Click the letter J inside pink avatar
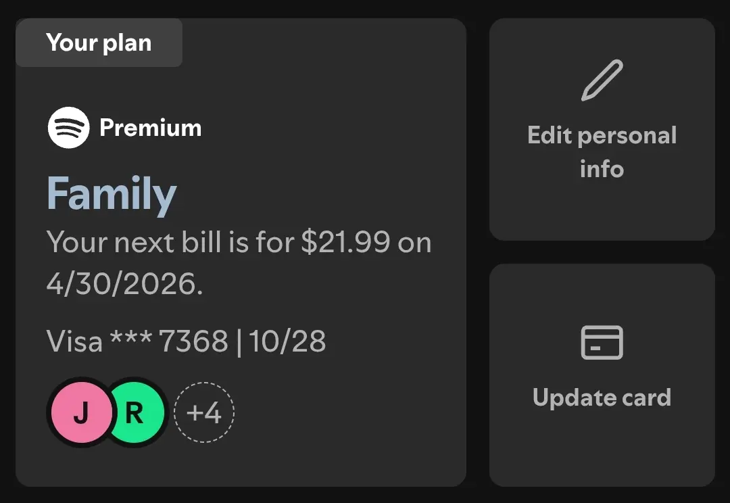 [81, 413]
